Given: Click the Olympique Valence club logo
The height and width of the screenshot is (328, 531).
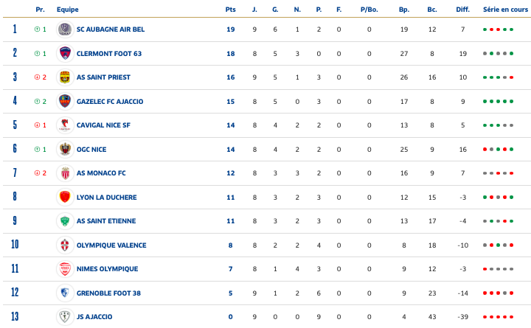Looking at the screenshot, I should (x=65, y=245).
